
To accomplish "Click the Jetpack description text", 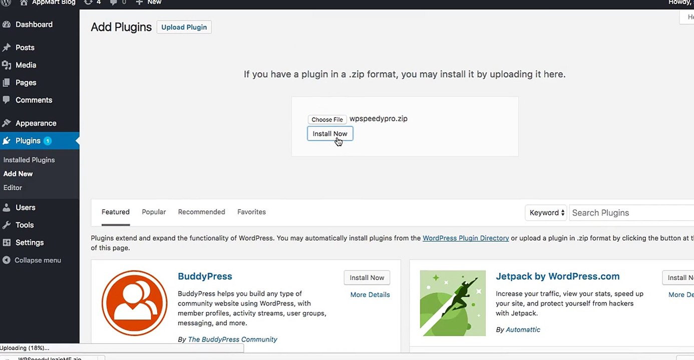I will (x=570, y=303).
